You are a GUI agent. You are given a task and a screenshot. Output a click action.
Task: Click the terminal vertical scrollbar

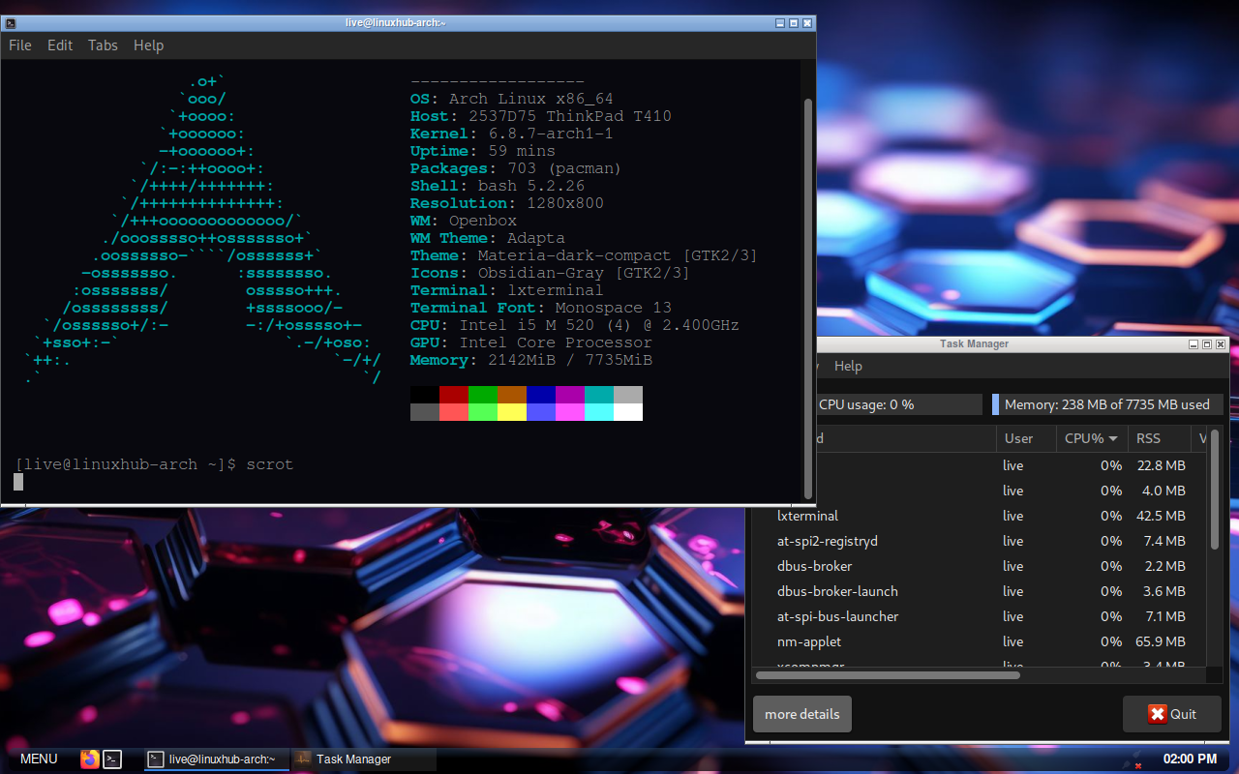coord(808,297)
